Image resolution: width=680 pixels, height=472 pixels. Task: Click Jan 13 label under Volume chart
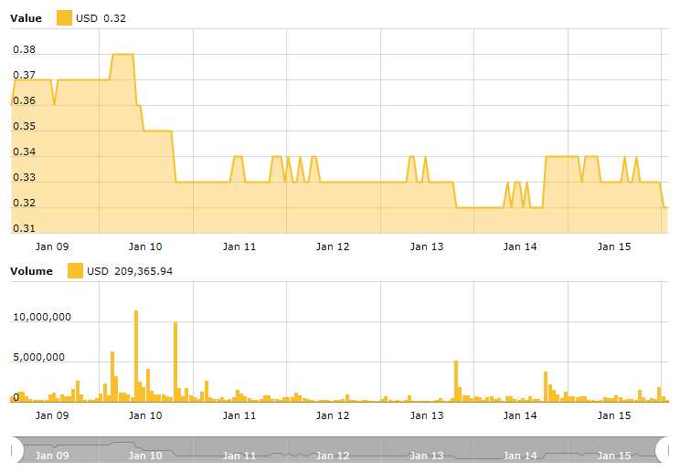coord(427,415)
